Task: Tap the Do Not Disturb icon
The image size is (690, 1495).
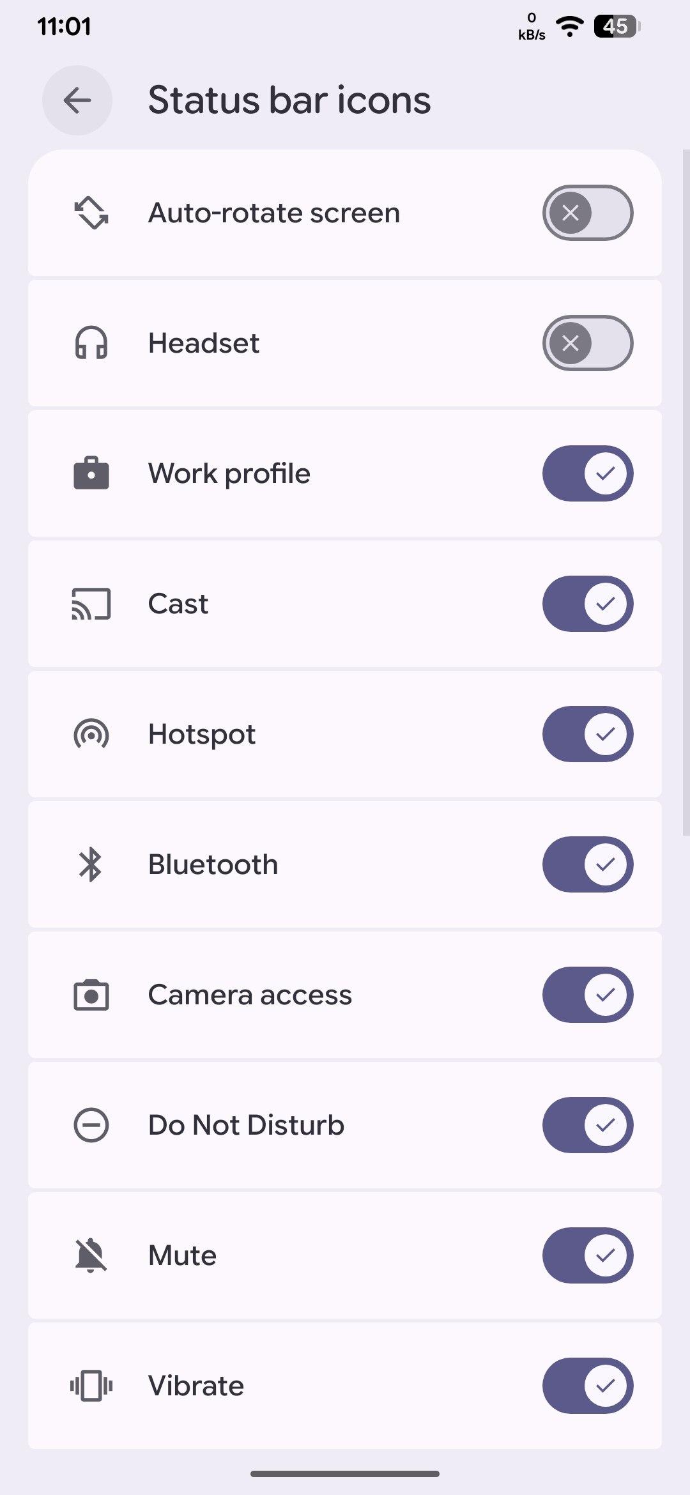Action: pyautogui.click(x=91, y=1125)
